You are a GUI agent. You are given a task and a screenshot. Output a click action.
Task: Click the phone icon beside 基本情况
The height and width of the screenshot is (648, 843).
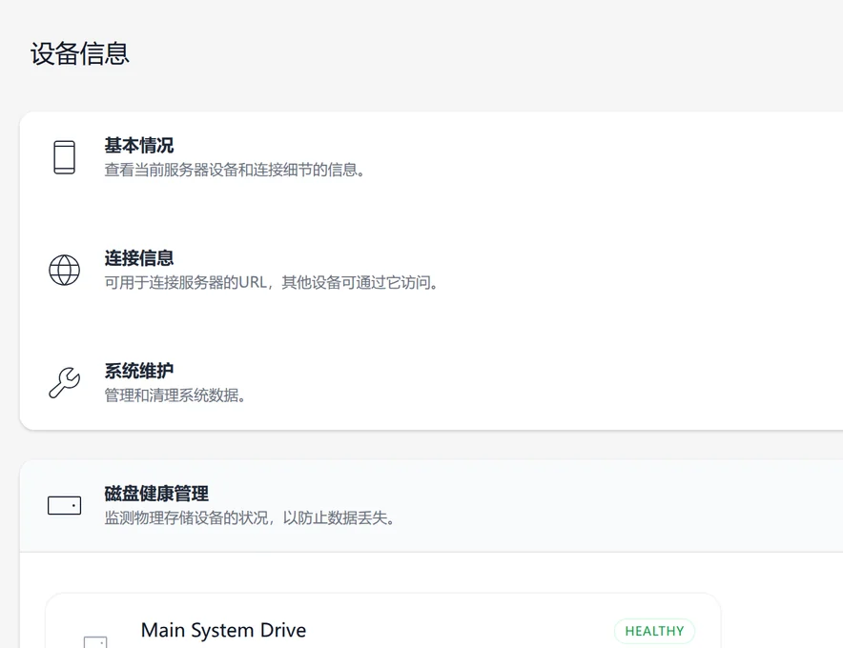click(x=65, y=157)
